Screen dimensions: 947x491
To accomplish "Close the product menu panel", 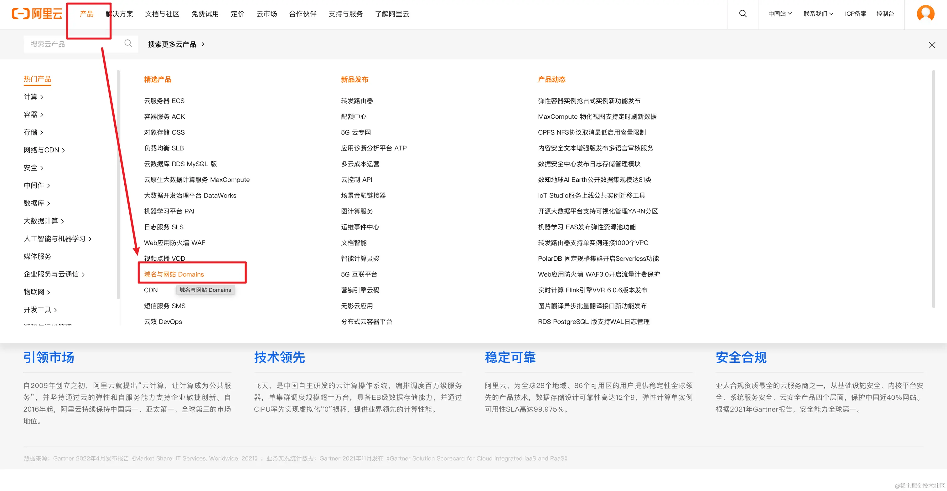I will coord(932,45).
